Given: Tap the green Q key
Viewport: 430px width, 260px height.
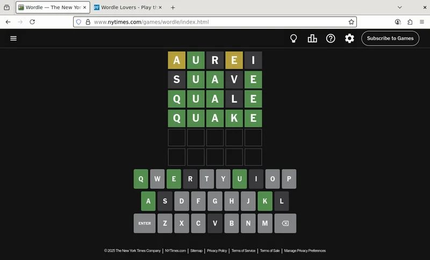Looking at the screenshot, I should [141, 179].
